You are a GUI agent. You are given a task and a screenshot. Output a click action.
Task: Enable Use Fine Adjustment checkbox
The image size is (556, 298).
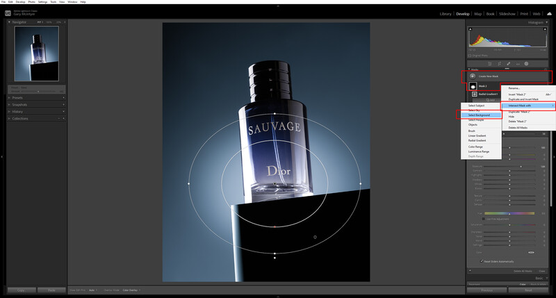483,219
